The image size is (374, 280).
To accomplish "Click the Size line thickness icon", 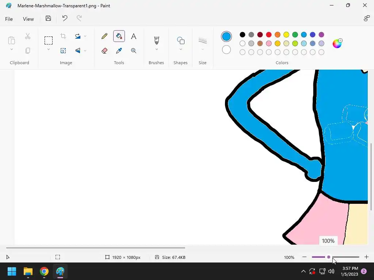I will pos(202,40).
